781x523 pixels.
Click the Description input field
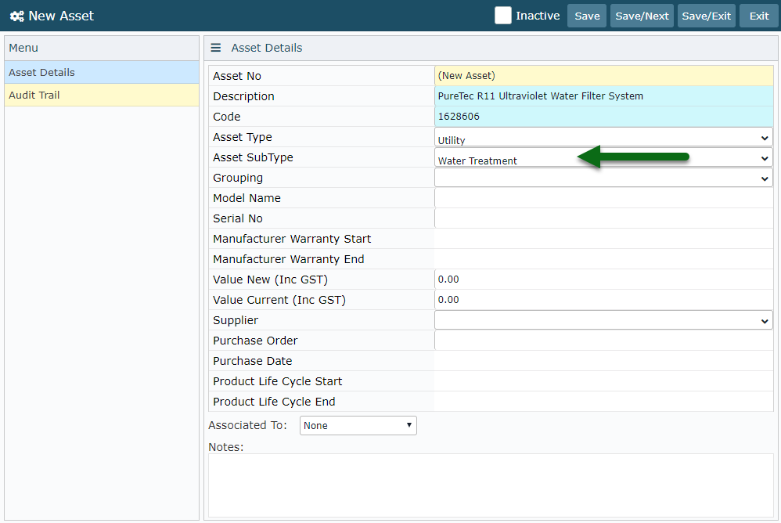603,96
